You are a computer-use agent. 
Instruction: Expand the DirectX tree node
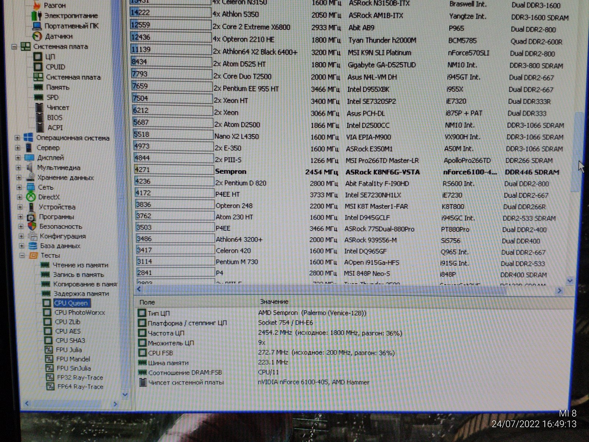pyautogui.click(x=20, y=197)
